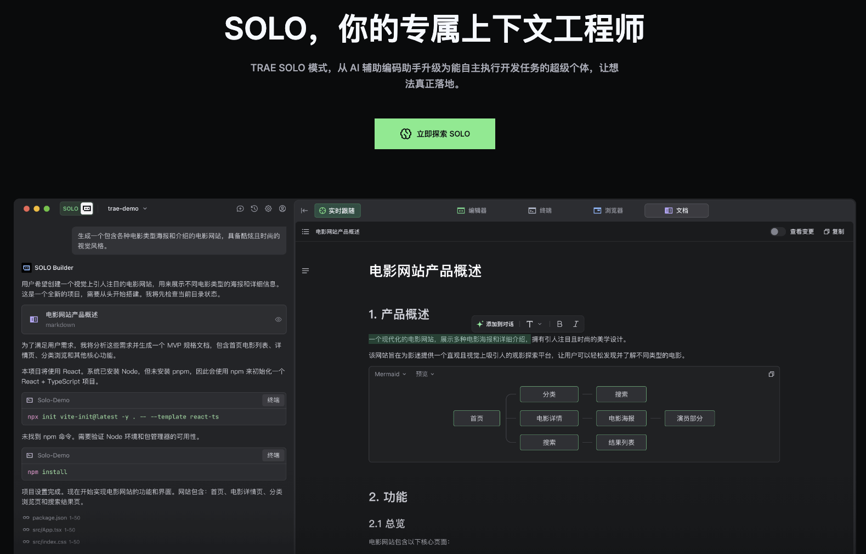Click the markdown document icon in the card
The height and width of the screenshot is (554, 866).
coord(34,319)
